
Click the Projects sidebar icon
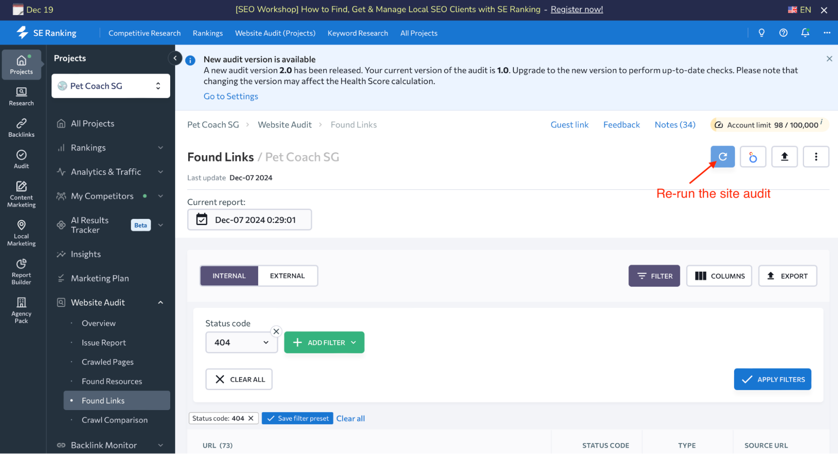21,63
